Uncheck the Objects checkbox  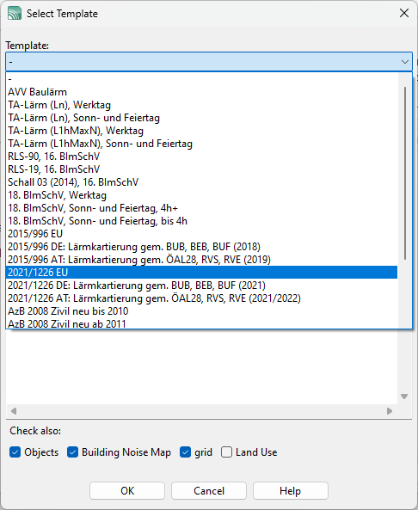15,452
